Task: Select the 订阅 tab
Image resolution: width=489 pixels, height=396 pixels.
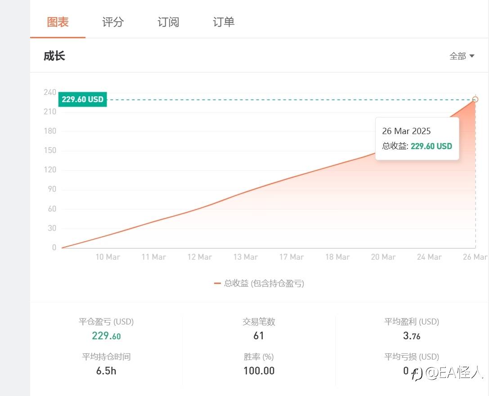Action: point(168,22)
